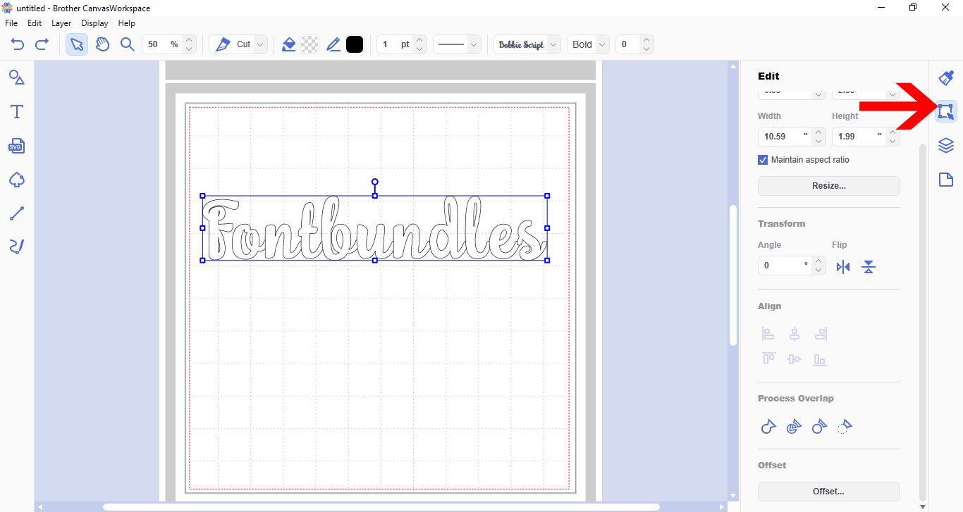Click the Undo arrow icon
The height and width of the screenshot is (512, 963).
(x=18, y=44)
